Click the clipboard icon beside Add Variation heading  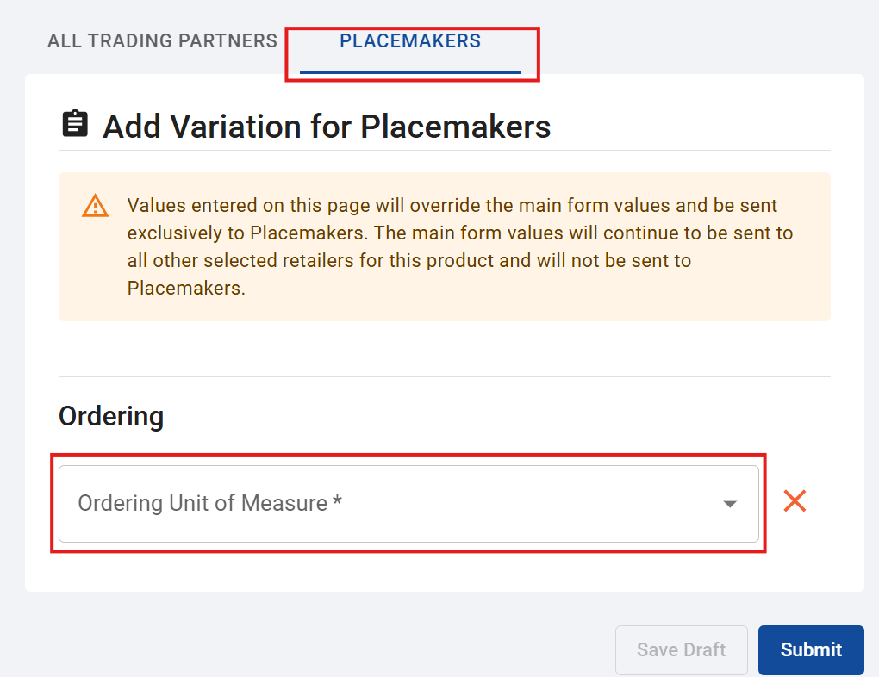pyautogui.click(x=75, y=124)
